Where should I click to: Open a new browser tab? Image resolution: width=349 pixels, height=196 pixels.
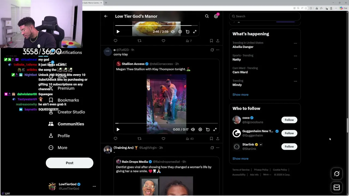point(106,3)
